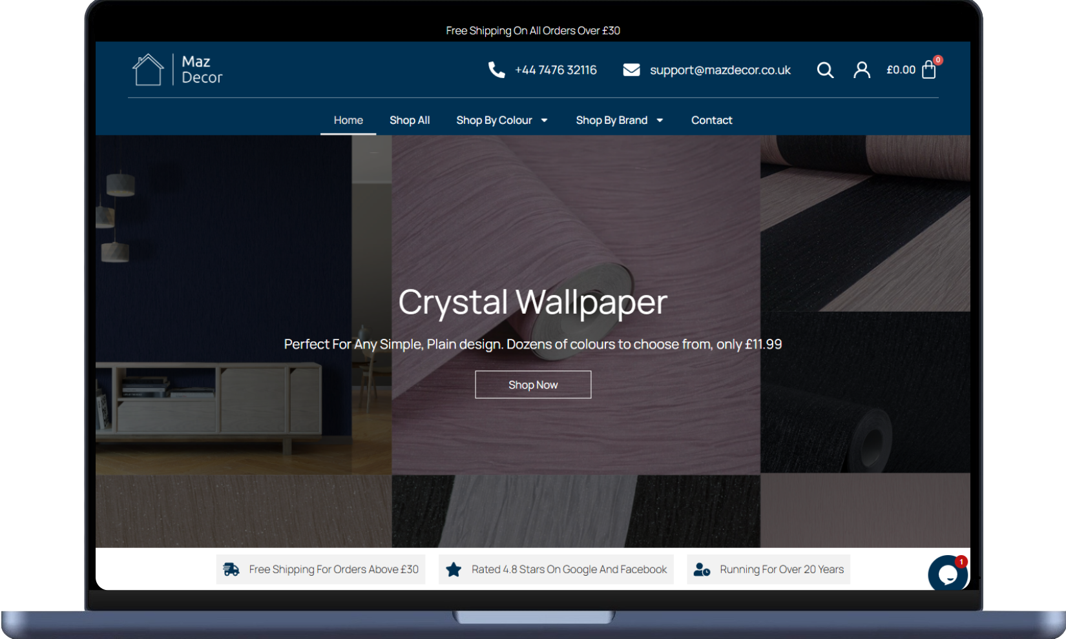Screen dimensions: 1066x639
Task: Expand the Shop By Brand dropdown arrow
Action: [660, 121]
